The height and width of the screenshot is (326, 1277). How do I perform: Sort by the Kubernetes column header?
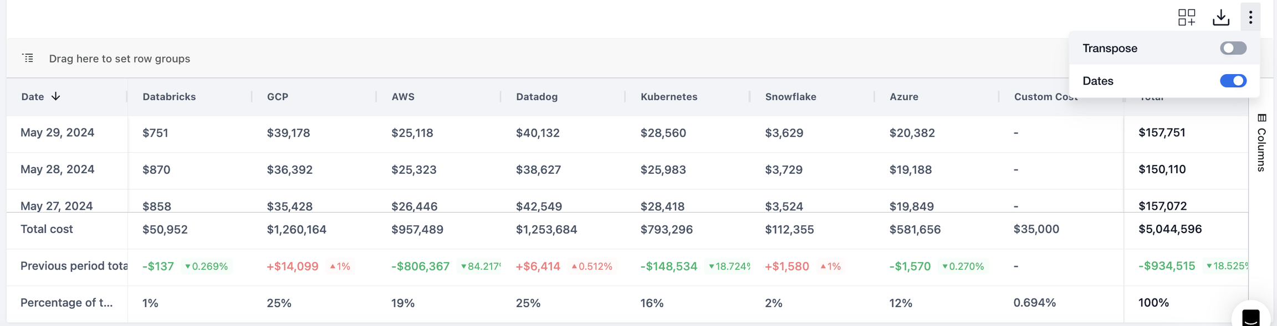tap(669, 96)
